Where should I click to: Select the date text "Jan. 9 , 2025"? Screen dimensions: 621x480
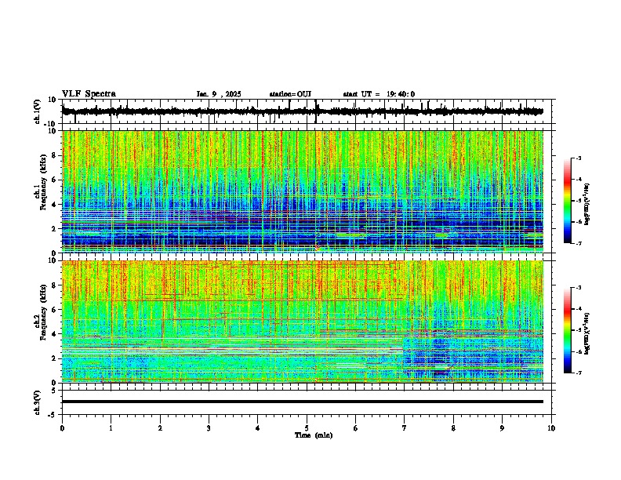(x=219, y=94)
